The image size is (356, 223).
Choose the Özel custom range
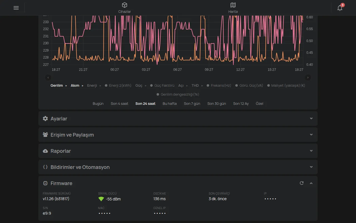pyautogui.click(x=259, y=103)
